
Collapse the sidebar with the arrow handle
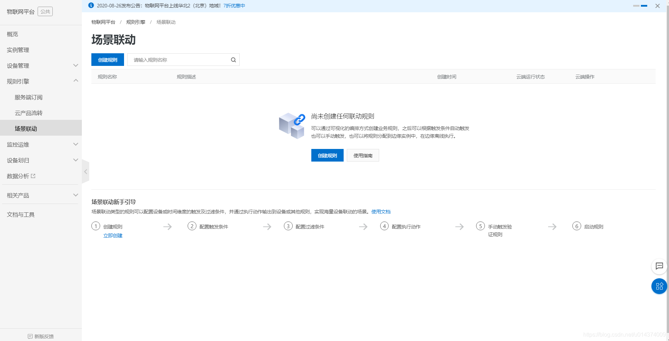[x=86, y=171]
